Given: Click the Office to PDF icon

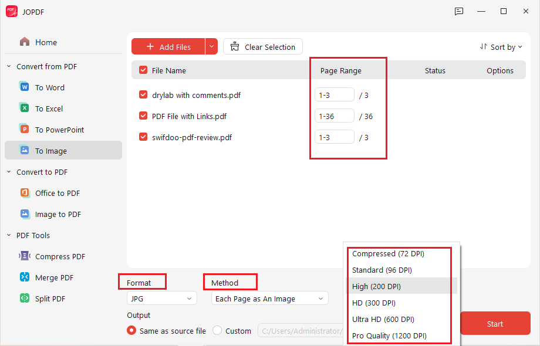Looking at the screenshot, I should click(x=25, y=192).
